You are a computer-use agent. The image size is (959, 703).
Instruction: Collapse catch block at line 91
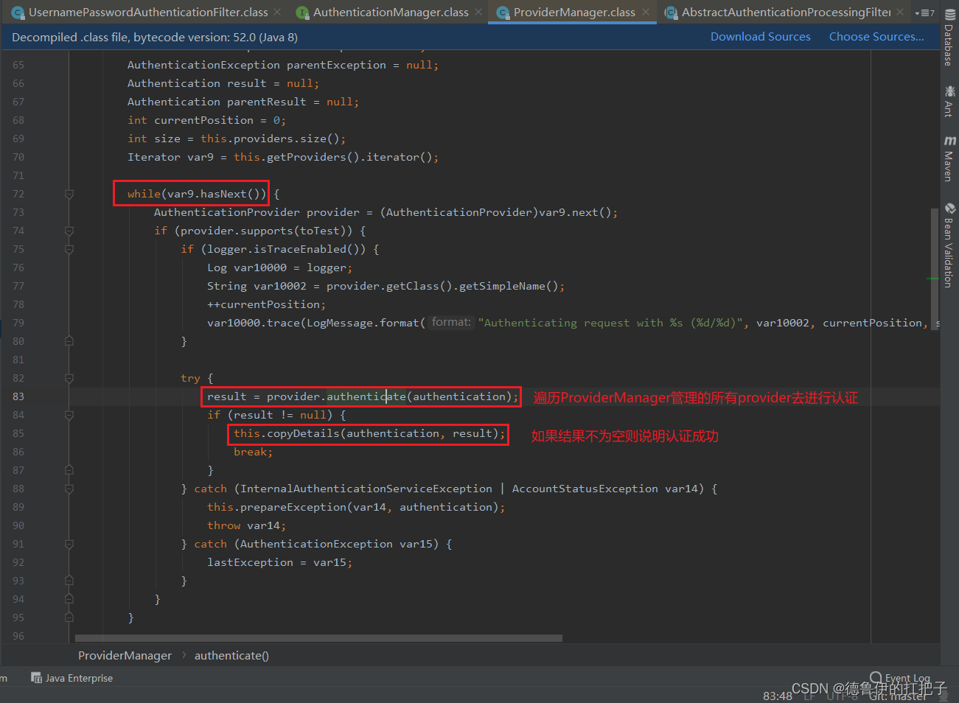69,544
